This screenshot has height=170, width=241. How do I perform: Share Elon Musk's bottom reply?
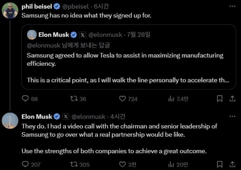click(232, 164)
